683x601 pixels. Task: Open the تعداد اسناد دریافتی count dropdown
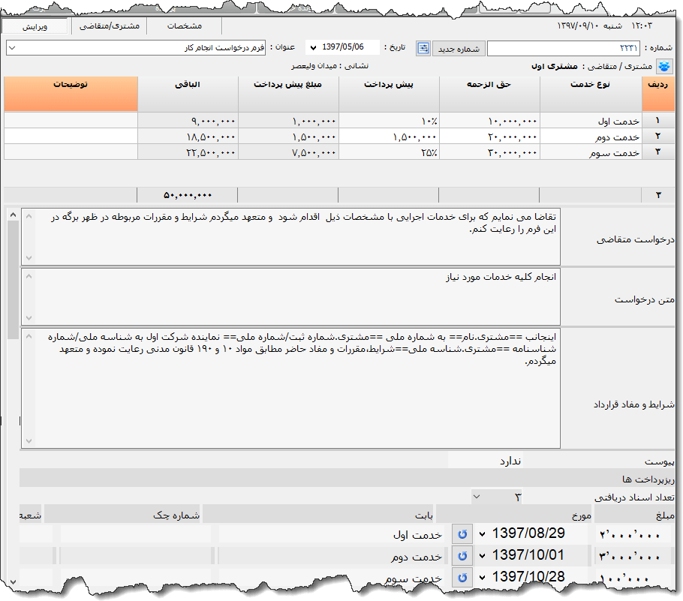pos(476,497)
